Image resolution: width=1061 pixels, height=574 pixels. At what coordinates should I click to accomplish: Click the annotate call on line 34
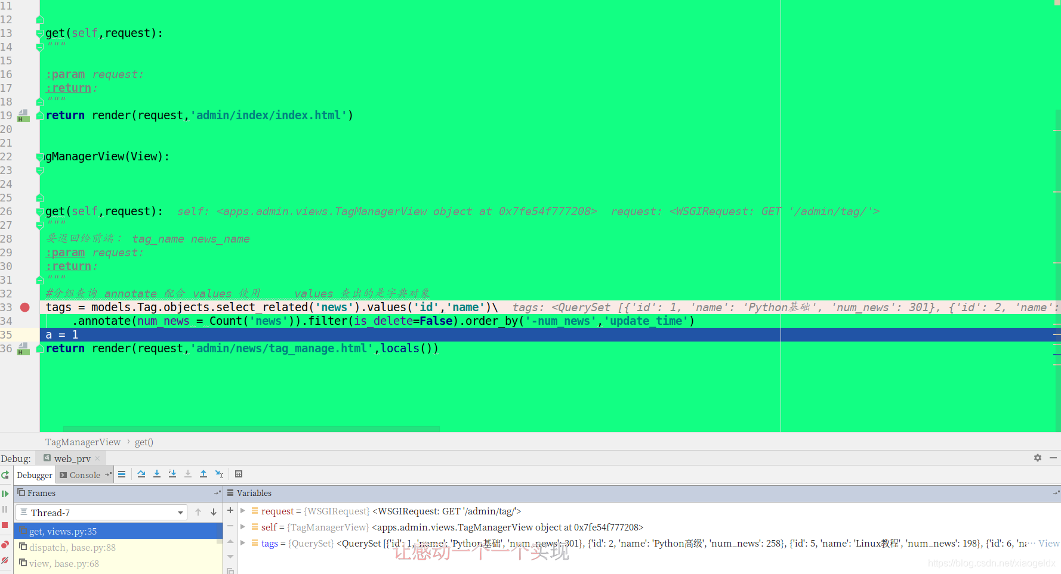(383, 321)
